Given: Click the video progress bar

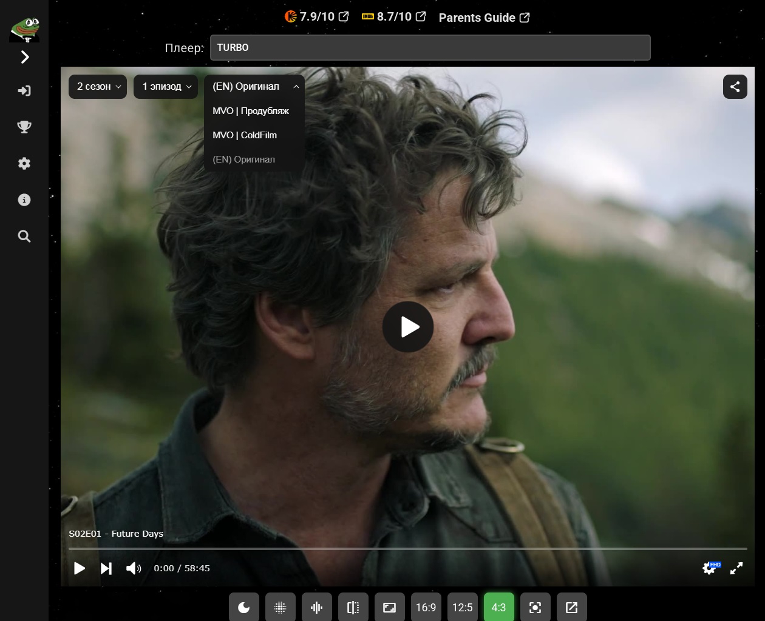Looking at the screenshot, I should point(408,549).
